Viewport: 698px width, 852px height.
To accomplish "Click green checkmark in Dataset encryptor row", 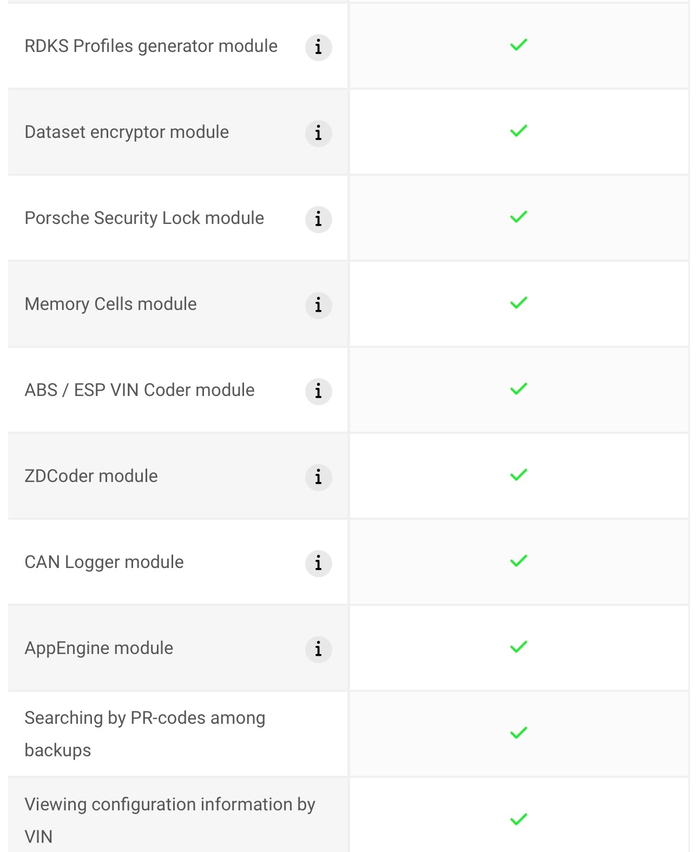I will pyautogui.click(x=518, y=131).
